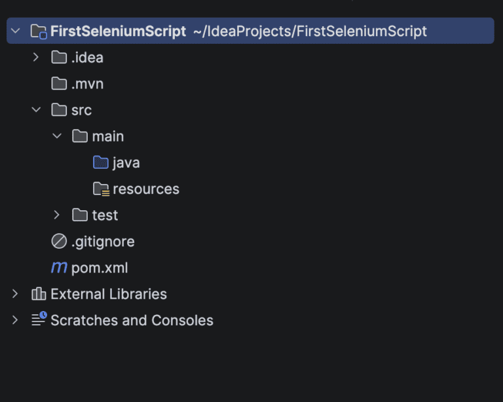Image resolution: width=503 pixels, height=402 pixels.
Task: Click the .mvn folder icon
Action: tap(59, 84)
